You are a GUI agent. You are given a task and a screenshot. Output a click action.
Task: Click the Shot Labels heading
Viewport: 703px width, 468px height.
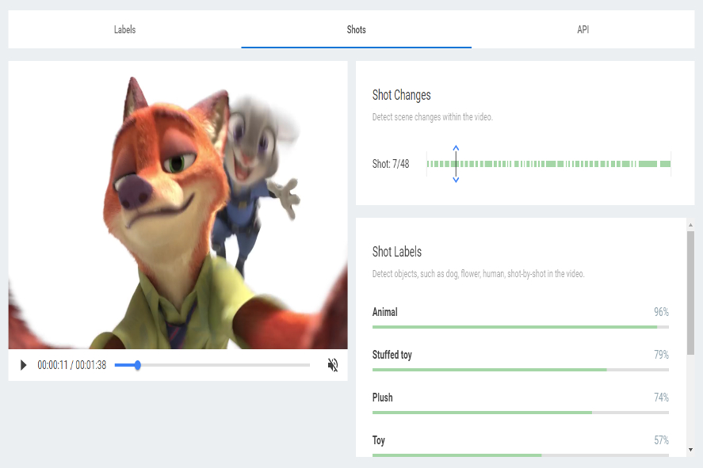pos(397,252)
